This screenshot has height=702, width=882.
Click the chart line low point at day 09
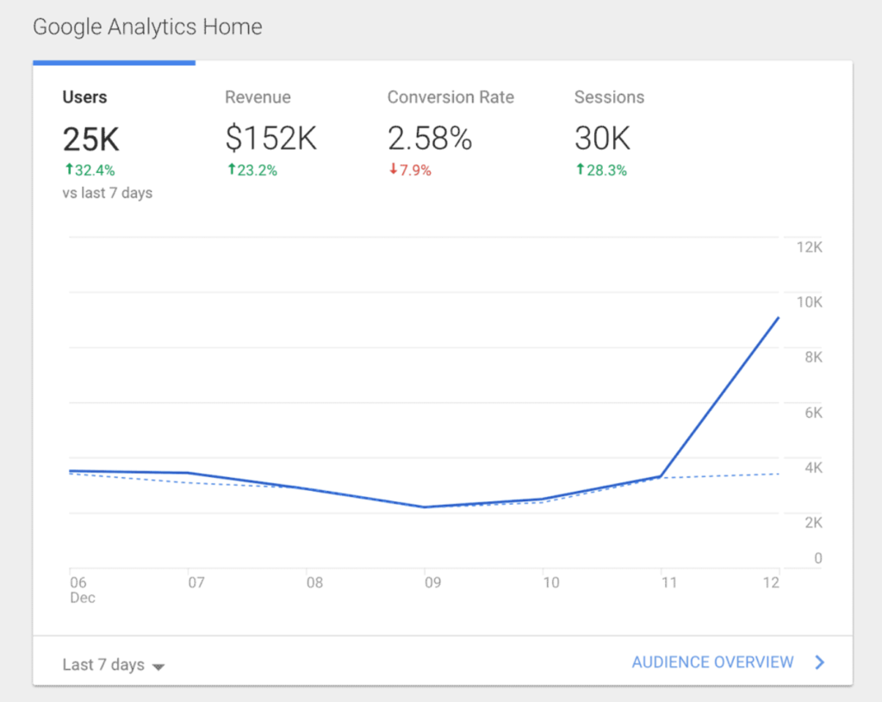(x=424, y=506)
